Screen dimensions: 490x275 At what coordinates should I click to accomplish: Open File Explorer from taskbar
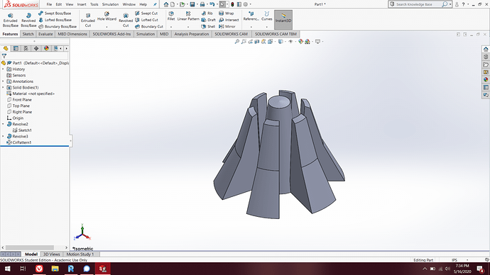tap(55, 269)
